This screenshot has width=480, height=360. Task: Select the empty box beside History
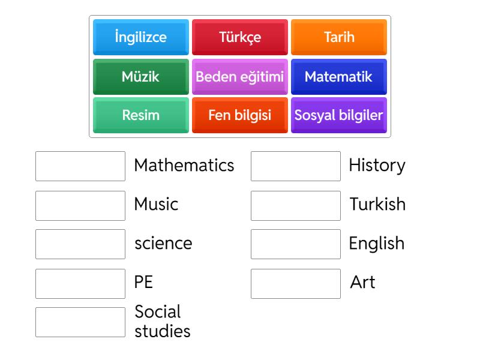click(296, 166)
